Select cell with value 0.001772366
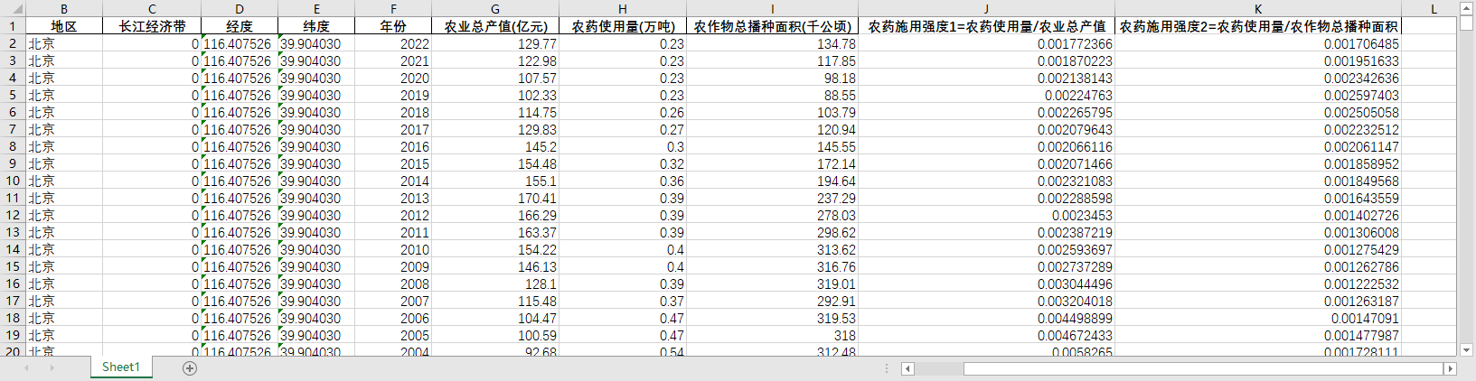 click(986, 43)
